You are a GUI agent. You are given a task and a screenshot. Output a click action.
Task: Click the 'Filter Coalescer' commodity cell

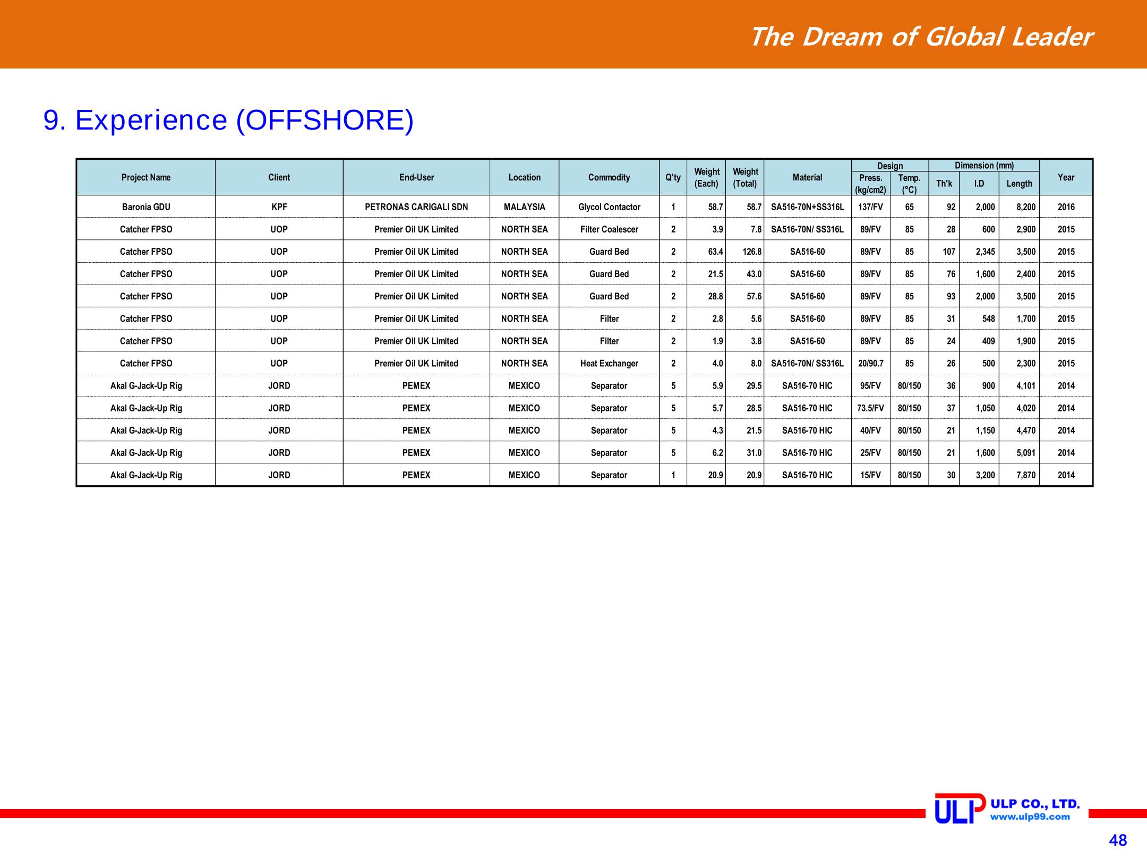(x=609, y=229)
